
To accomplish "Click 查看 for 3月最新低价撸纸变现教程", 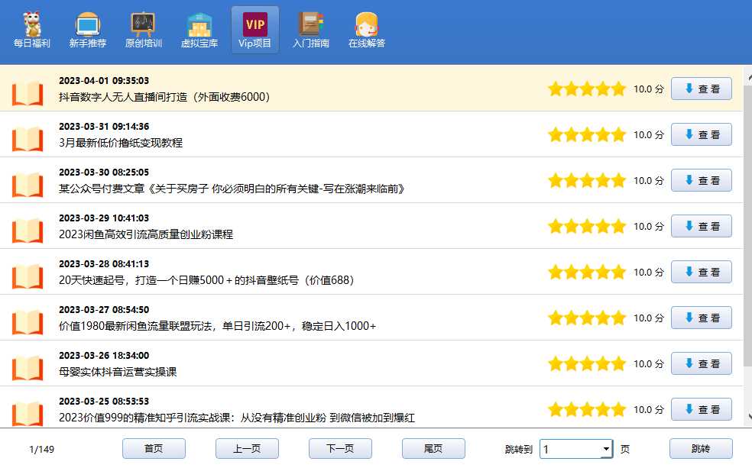I will coord(701,134).
